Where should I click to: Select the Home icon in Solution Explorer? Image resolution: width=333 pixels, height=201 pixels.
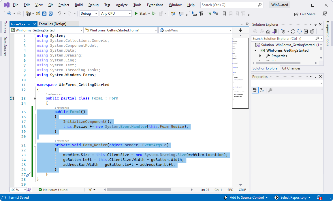[268, 31]
